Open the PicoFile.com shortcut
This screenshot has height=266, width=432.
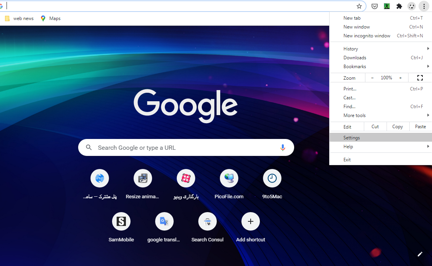229,184
